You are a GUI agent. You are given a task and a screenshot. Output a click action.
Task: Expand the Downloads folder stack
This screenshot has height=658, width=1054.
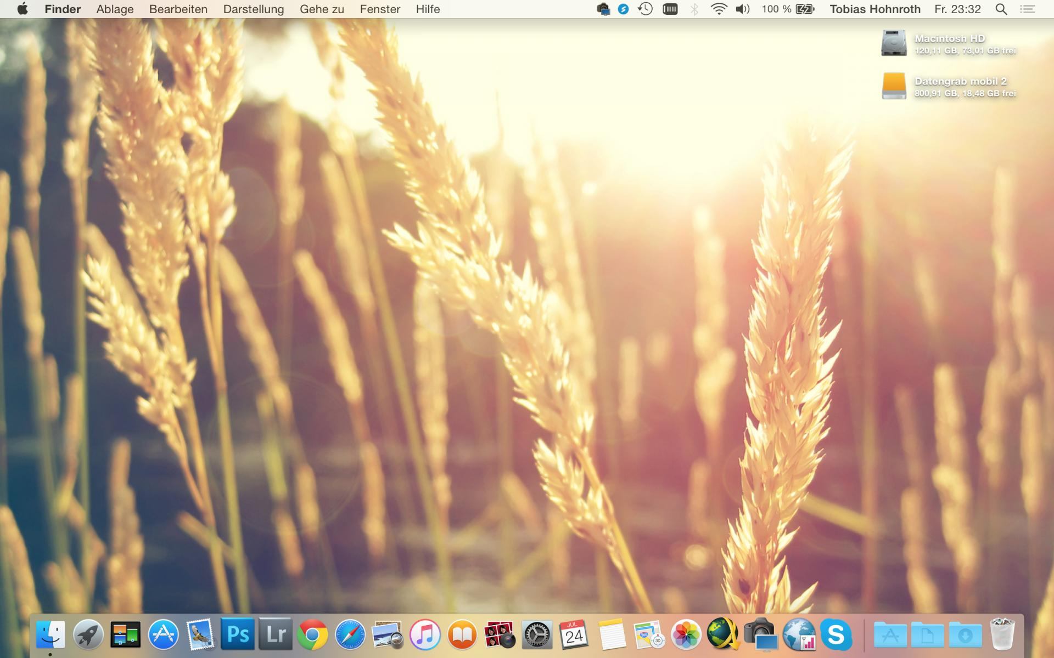pos(965,635)
